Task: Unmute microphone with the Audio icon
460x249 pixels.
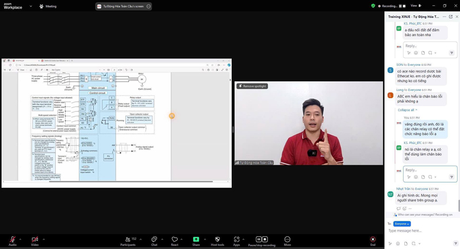Action: coord(12,239)
